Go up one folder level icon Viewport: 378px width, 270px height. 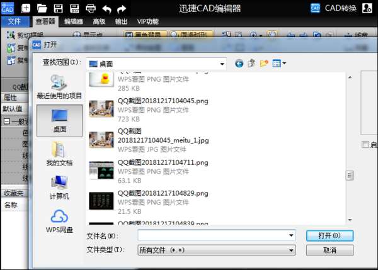(x=251, y=64)
